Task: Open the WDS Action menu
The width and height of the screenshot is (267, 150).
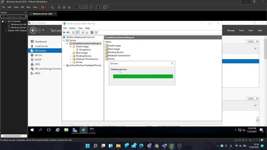Action: pyautogui.click(x=72, y=28)
